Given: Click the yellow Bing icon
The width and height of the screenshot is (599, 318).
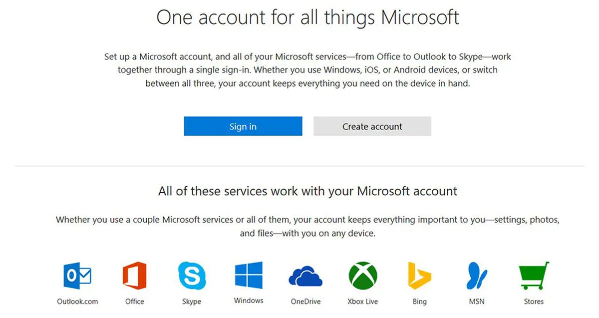Looking at the screenshot, I should [419, 276].
